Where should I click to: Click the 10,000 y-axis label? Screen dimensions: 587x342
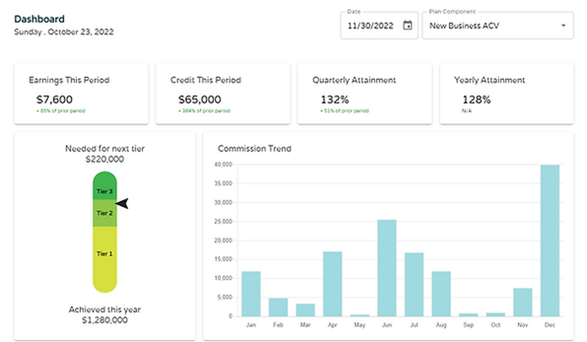point(223,279)
